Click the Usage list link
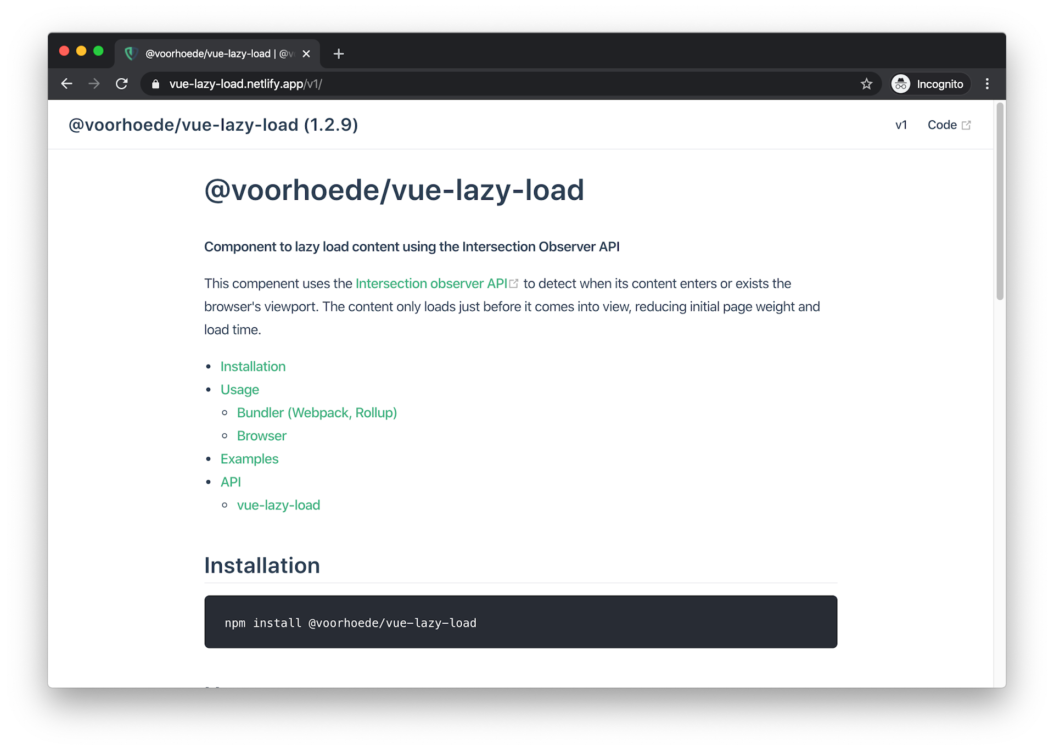 coord(240,389)
